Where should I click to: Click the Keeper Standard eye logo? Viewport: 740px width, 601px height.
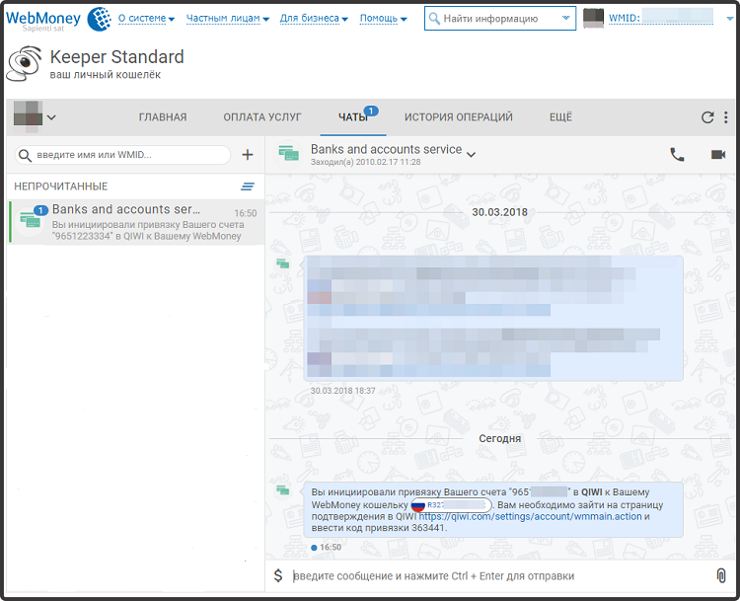(25, 64)
